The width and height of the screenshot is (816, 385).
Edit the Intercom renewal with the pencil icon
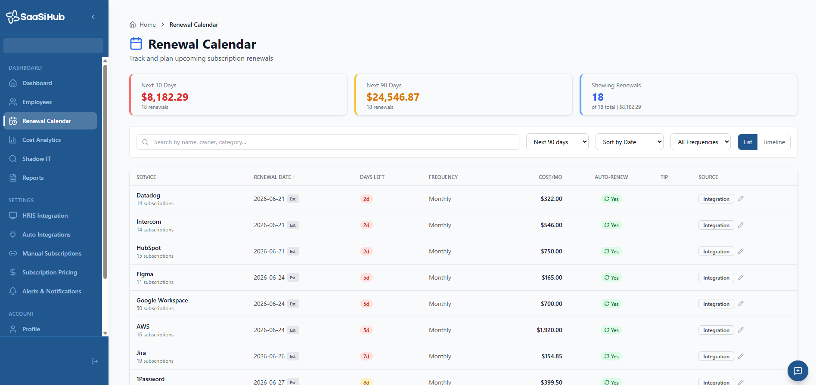tap(741, 225)
